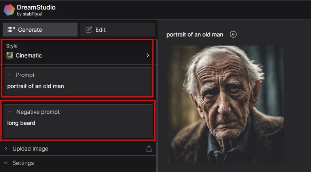The width and height of the screenshot is (311, 172).
Task: Click the left panel vertical scrollbar
Action: 157,105
